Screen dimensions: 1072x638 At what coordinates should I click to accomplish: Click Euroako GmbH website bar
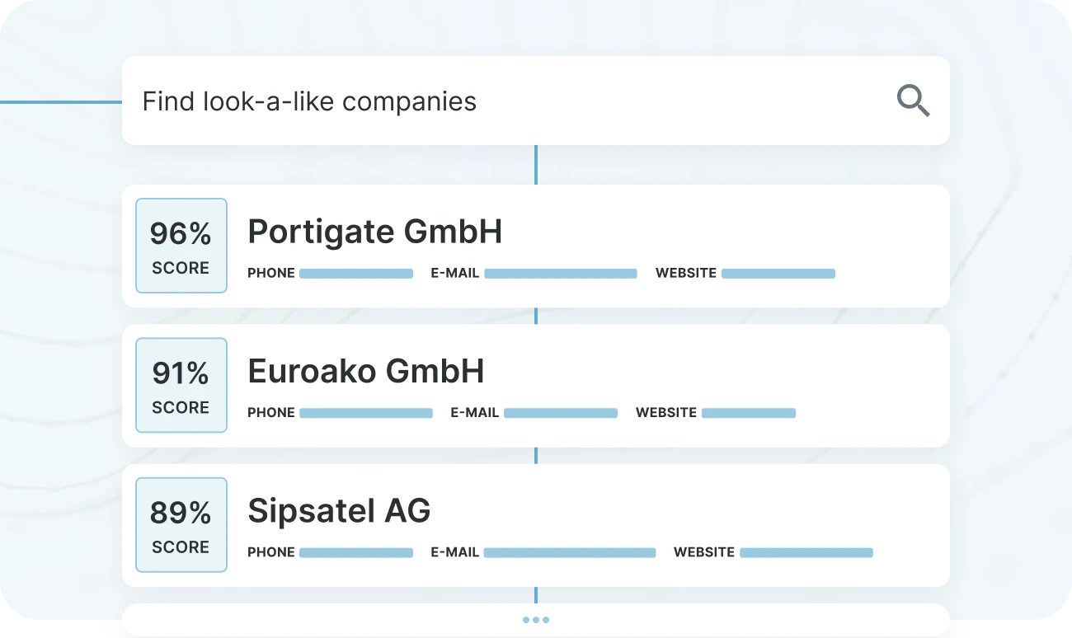point(748,413)
